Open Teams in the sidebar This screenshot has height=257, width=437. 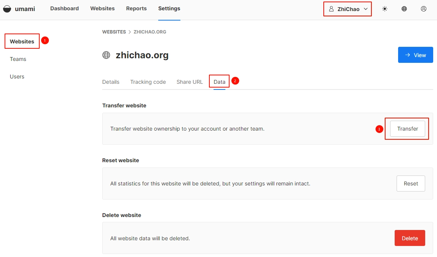pos(18,59)
